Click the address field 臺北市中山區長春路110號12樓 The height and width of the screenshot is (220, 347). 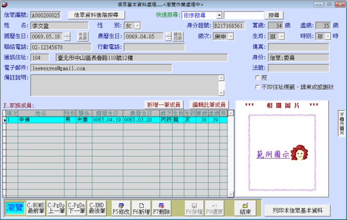(142, 58)
